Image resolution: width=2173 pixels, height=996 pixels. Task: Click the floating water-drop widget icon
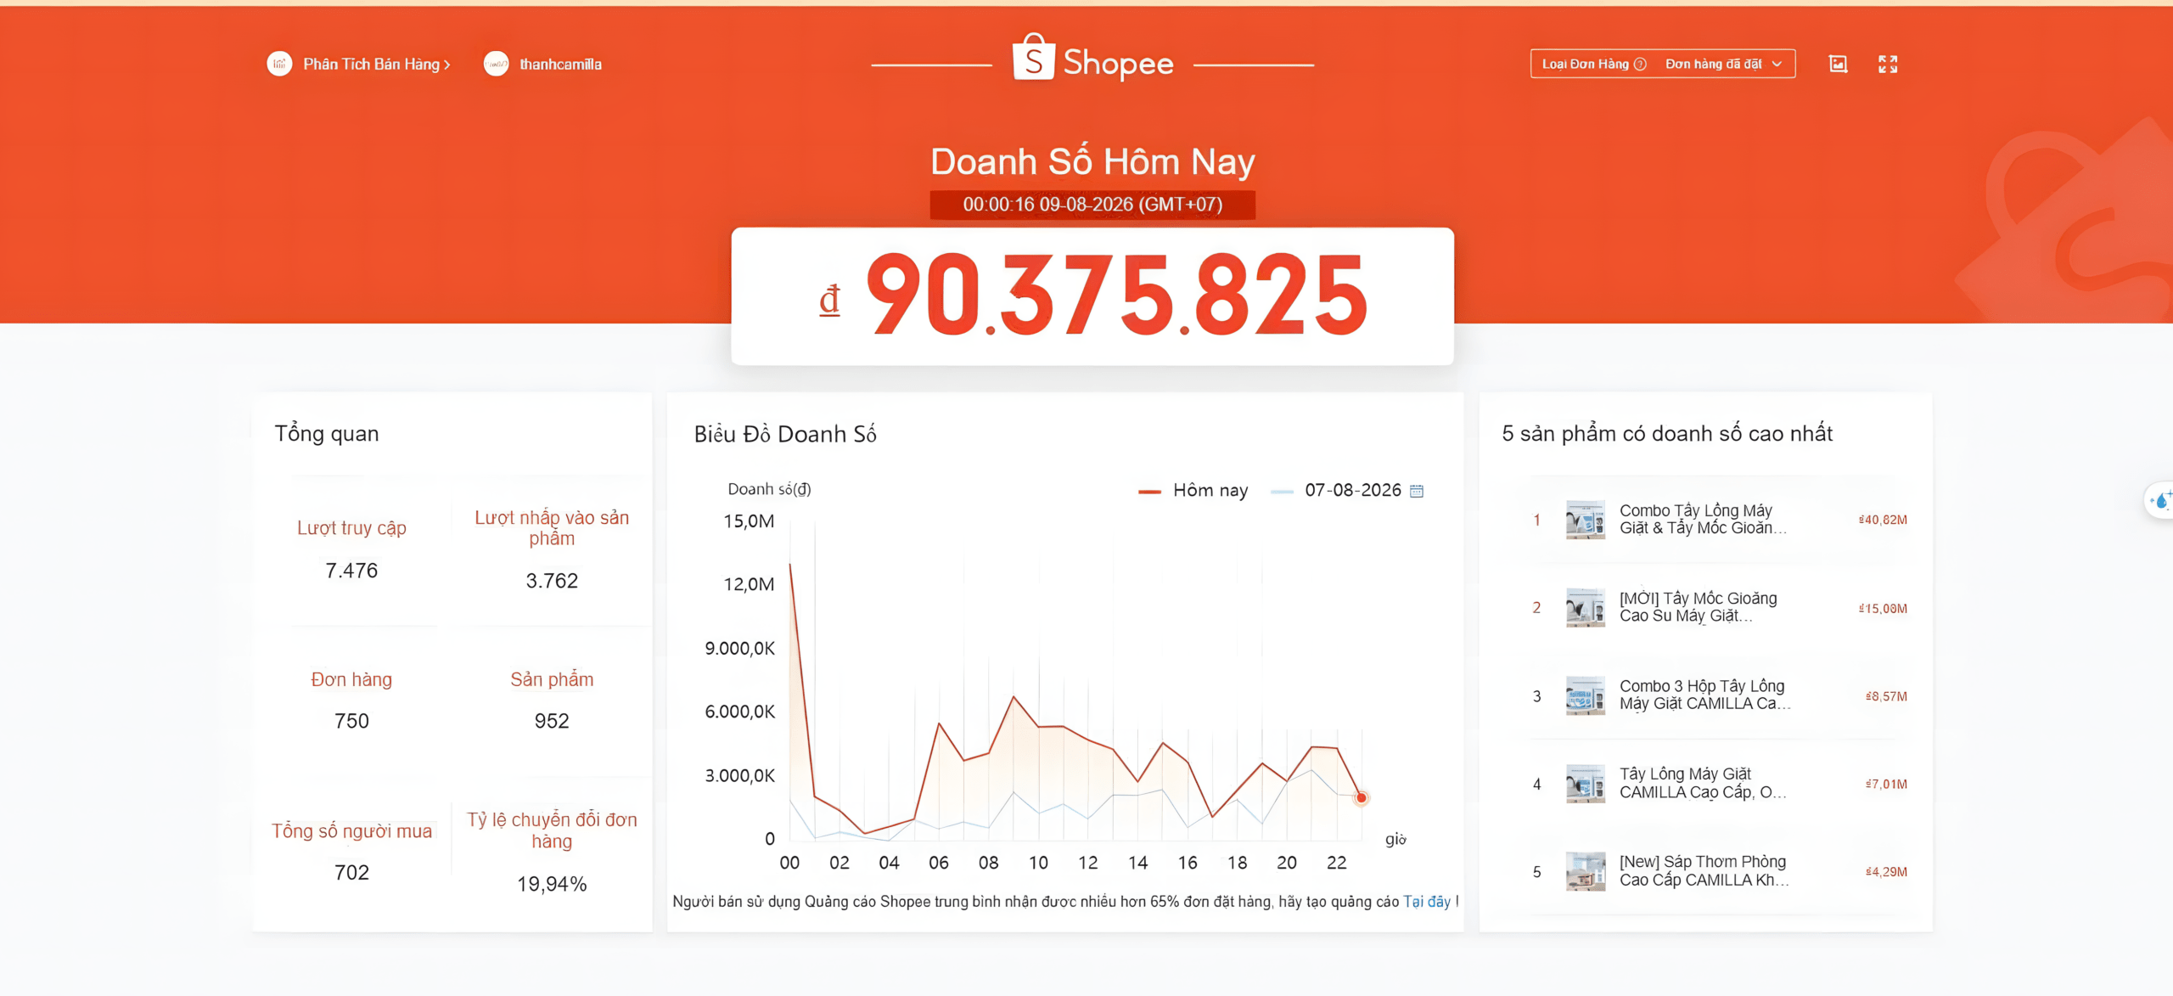point(2161,501)
